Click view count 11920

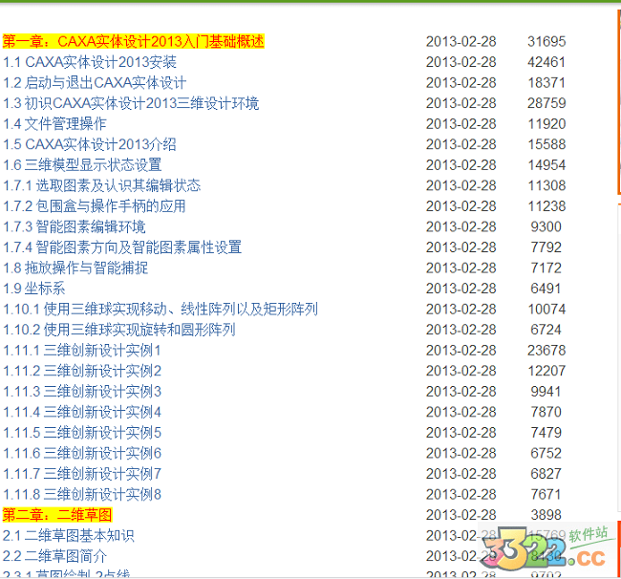point(546,124)
